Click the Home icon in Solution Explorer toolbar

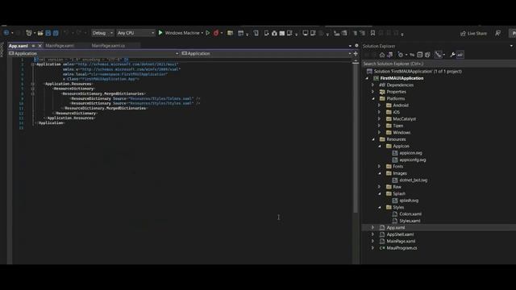(x=381, y=55)
